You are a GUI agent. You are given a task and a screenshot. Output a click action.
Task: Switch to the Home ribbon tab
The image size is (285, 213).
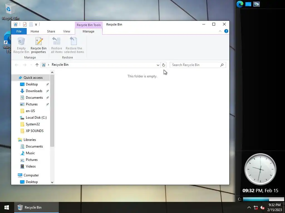click(x=35, y=31)
